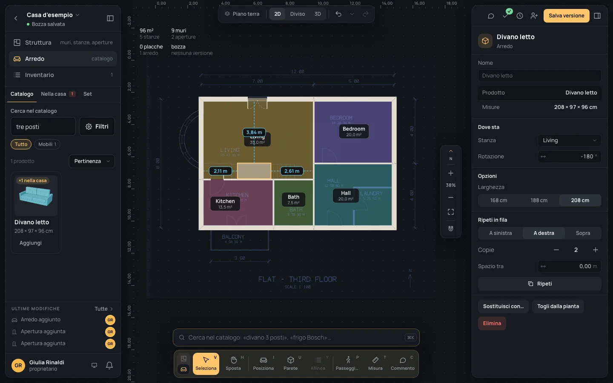This screenshot has width=613, height=383.
Task: Invite a collaborator with add-person icon
Action: coord(534,16)
